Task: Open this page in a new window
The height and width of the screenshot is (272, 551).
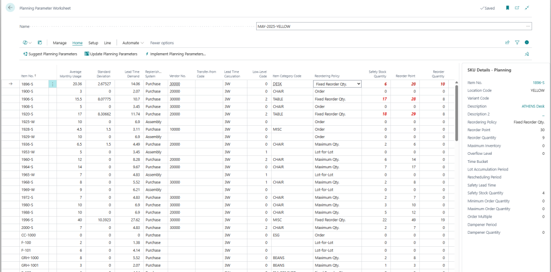Action: click(x=517, y=9)
